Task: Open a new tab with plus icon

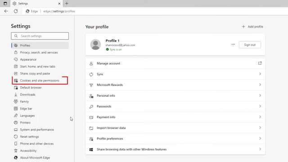Action: click(x=67, y=4)
